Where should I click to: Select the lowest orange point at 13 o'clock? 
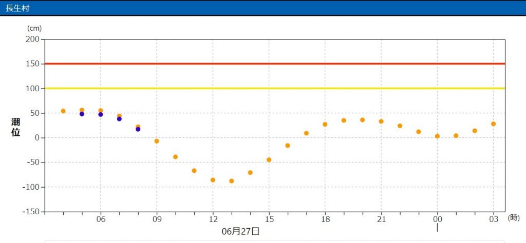[x=232, y=181]
